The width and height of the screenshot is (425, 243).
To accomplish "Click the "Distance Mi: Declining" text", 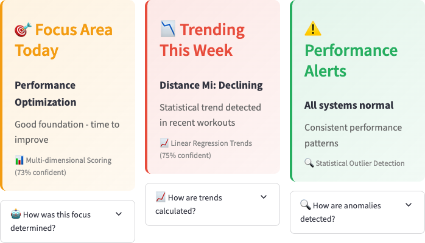I will (x=211, y=85).
